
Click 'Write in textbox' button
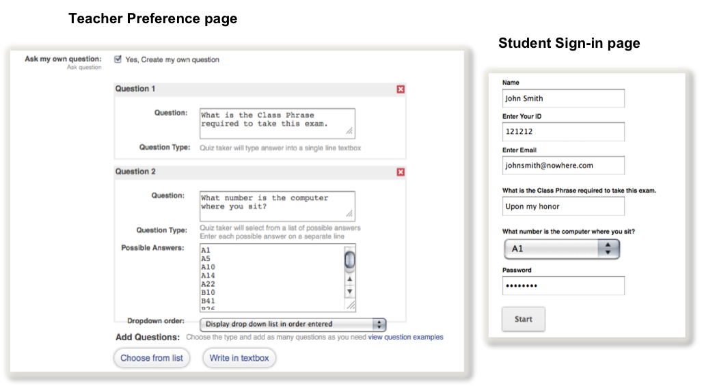[x=239, y=358]
